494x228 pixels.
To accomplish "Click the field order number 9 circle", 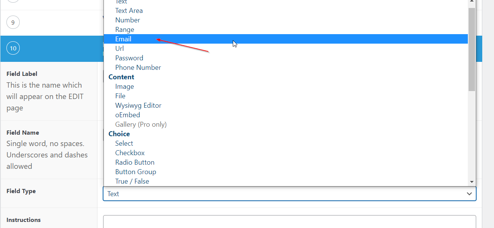I will coord(13,23).
